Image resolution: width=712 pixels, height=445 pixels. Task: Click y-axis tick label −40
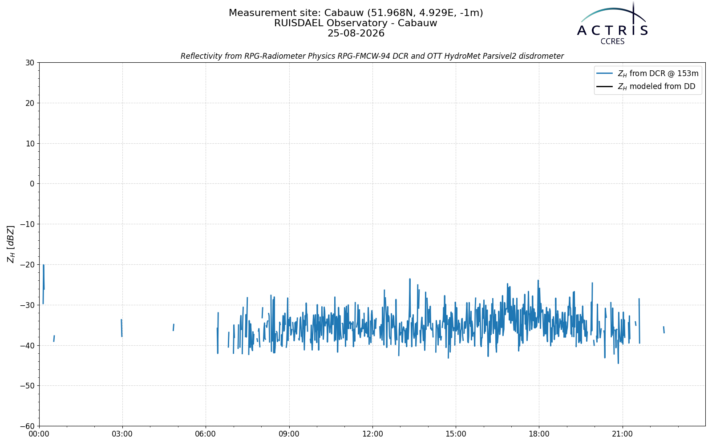pos(27,345)
